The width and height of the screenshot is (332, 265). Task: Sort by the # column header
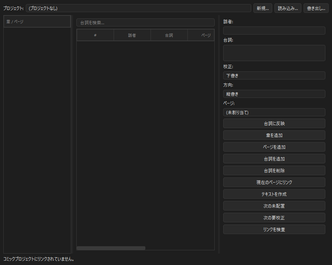pyautogui.click(x=95, y=35)
